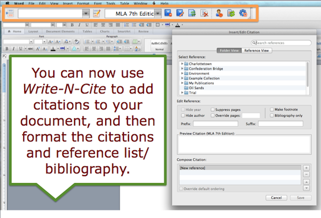The image size is (321, 218).
Task: Center text using the ribbon Paragraph group
Action: click(x=94, y=49)
